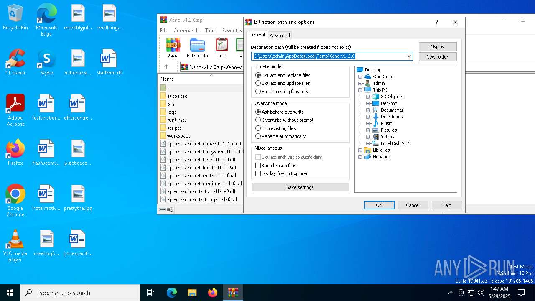Select the Firefox desktop shortcut

[x=15, y=153]
